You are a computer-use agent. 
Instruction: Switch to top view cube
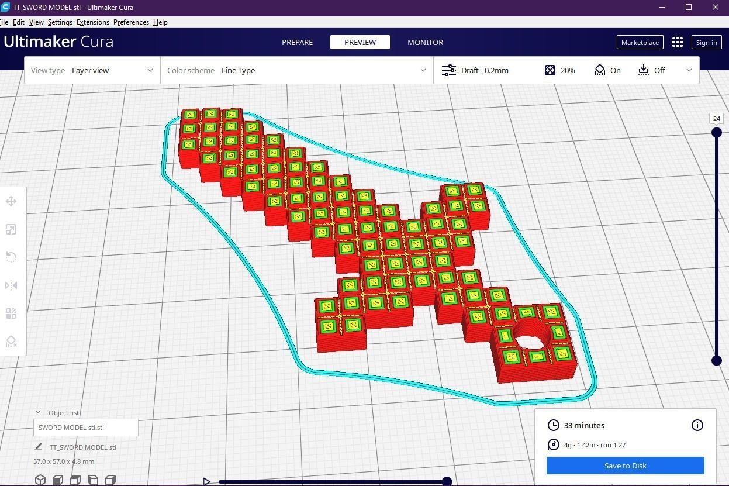(75, 480)
